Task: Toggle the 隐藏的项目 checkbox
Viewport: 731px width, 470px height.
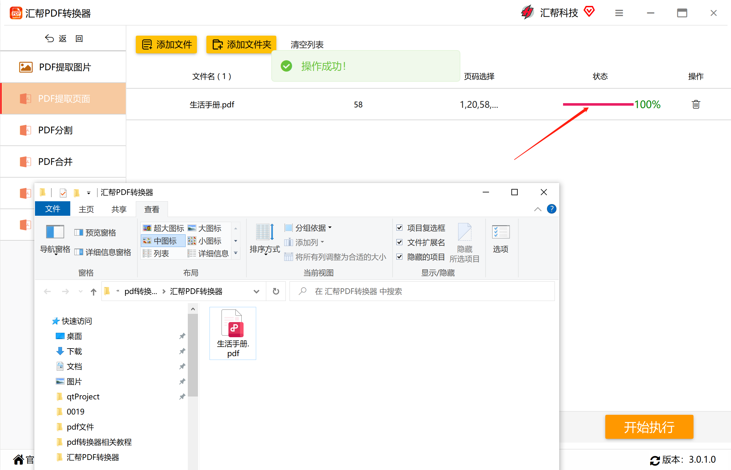Action: click(x=400, y=256)
